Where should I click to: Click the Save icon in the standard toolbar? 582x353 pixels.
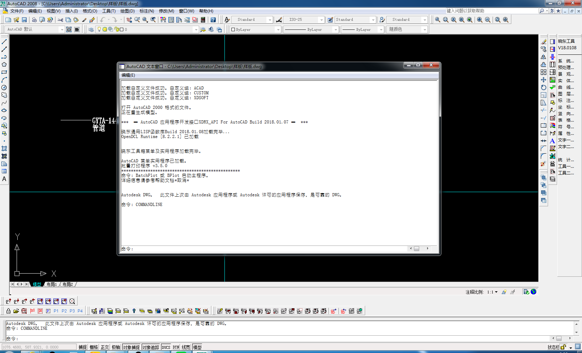click(x=24, y=20)
